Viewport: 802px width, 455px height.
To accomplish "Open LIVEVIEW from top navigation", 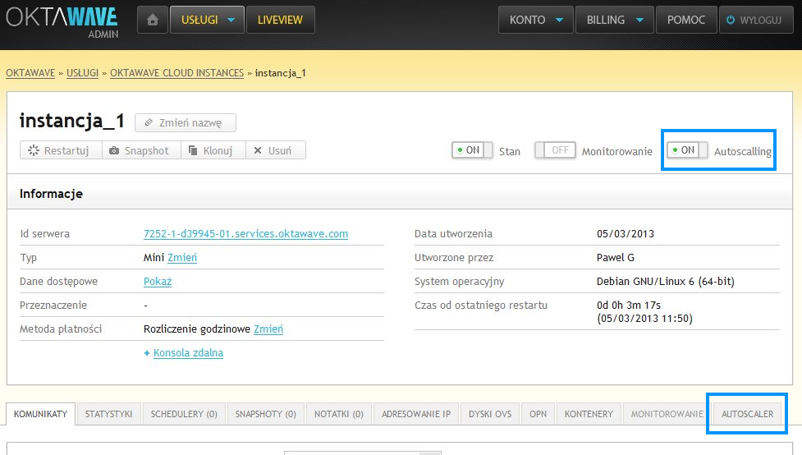I will pyautogui.click(x=280, y=20).
